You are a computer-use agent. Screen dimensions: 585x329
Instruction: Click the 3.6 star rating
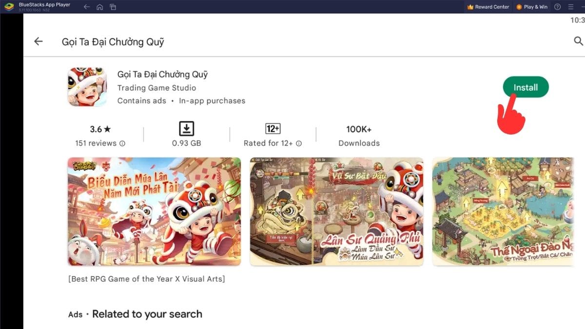[x=100, y=129]
